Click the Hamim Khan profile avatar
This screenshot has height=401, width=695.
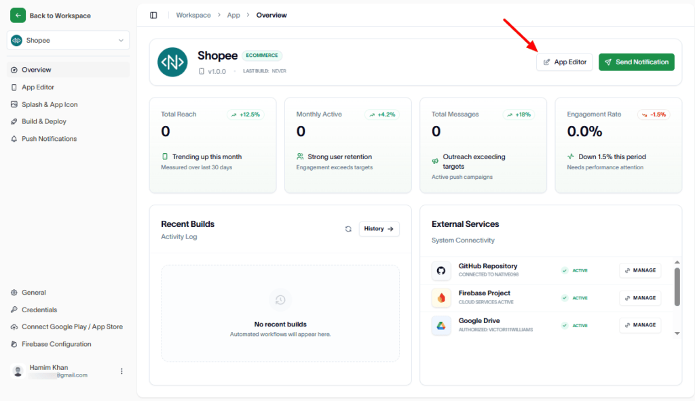pyautogui.click(x=18, y=371)
